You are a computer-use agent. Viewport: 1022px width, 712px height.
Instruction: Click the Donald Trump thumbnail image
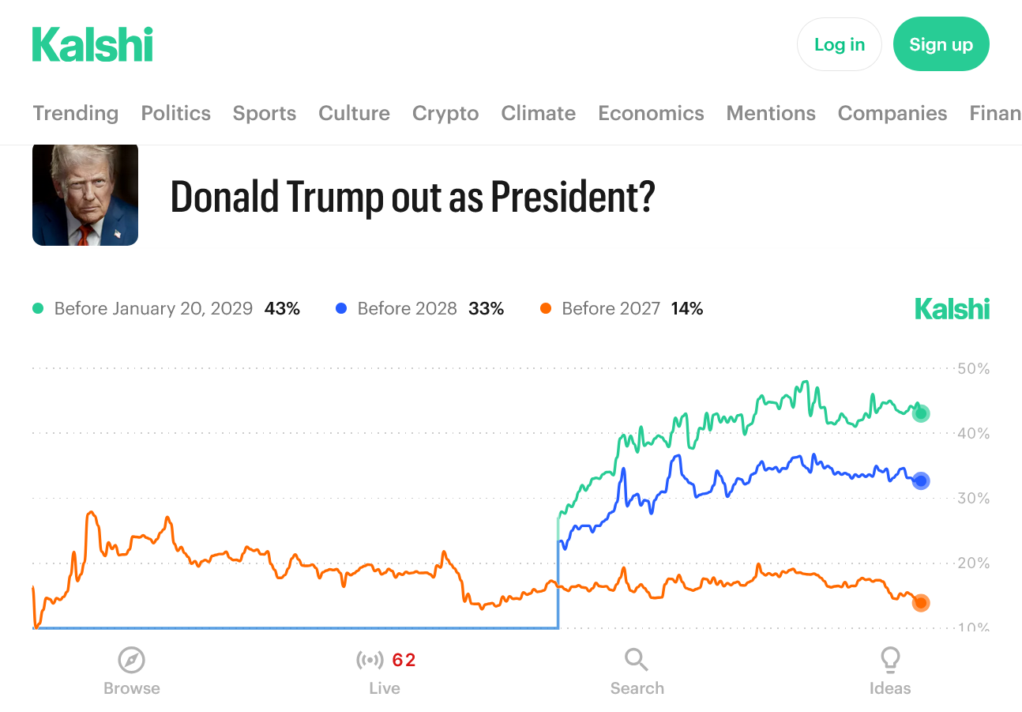click(x=85, y=194)
